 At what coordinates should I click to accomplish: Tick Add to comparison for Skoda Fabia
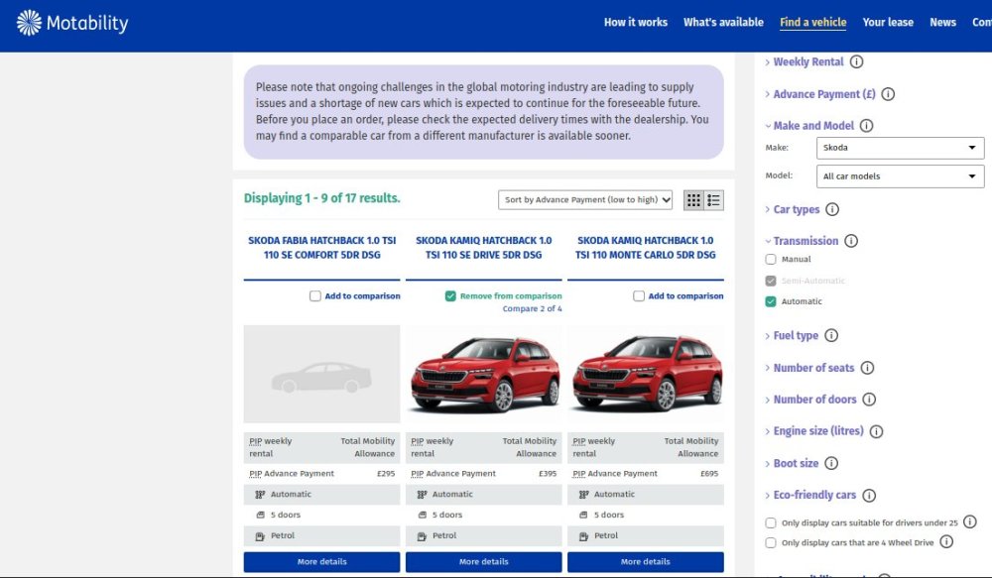315,296
